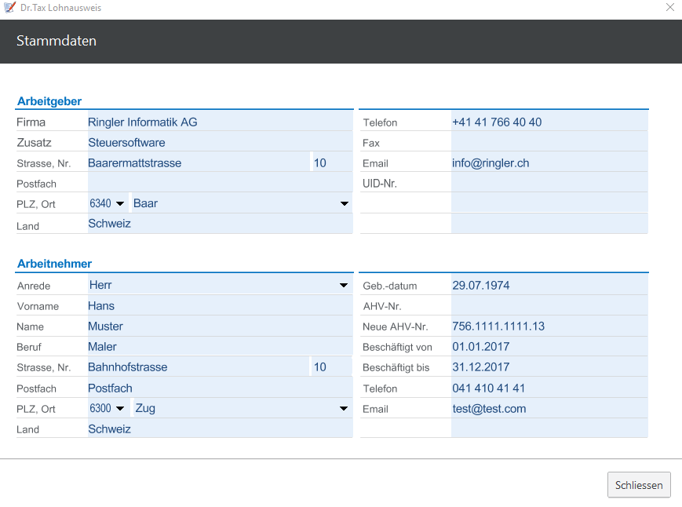Click the Dr.Tax Lohnausweis app icon
Viewport: 682px width, 507px height.
(9, 7)
